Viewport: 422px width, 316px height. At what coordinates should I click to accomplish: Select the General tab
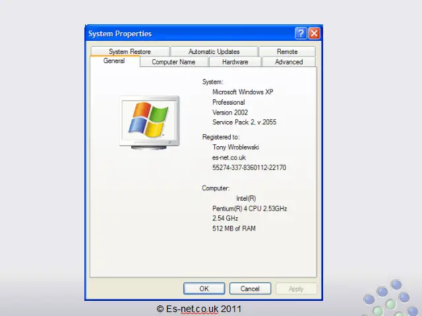114,61
